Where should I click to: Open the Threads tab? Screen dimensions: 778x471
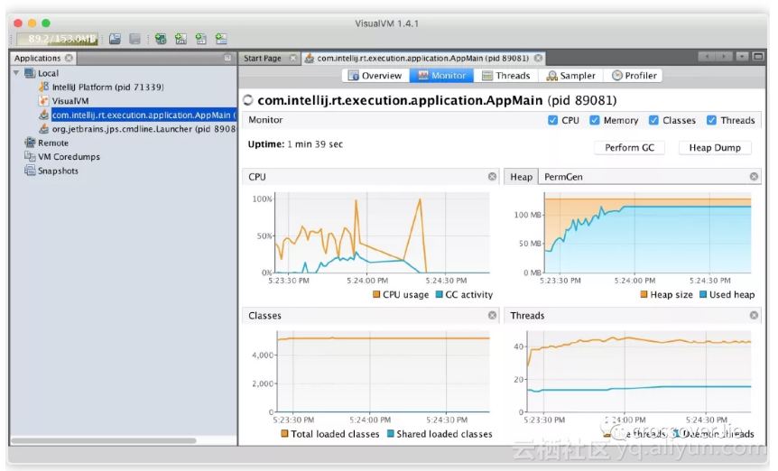[x=506, y=76]
